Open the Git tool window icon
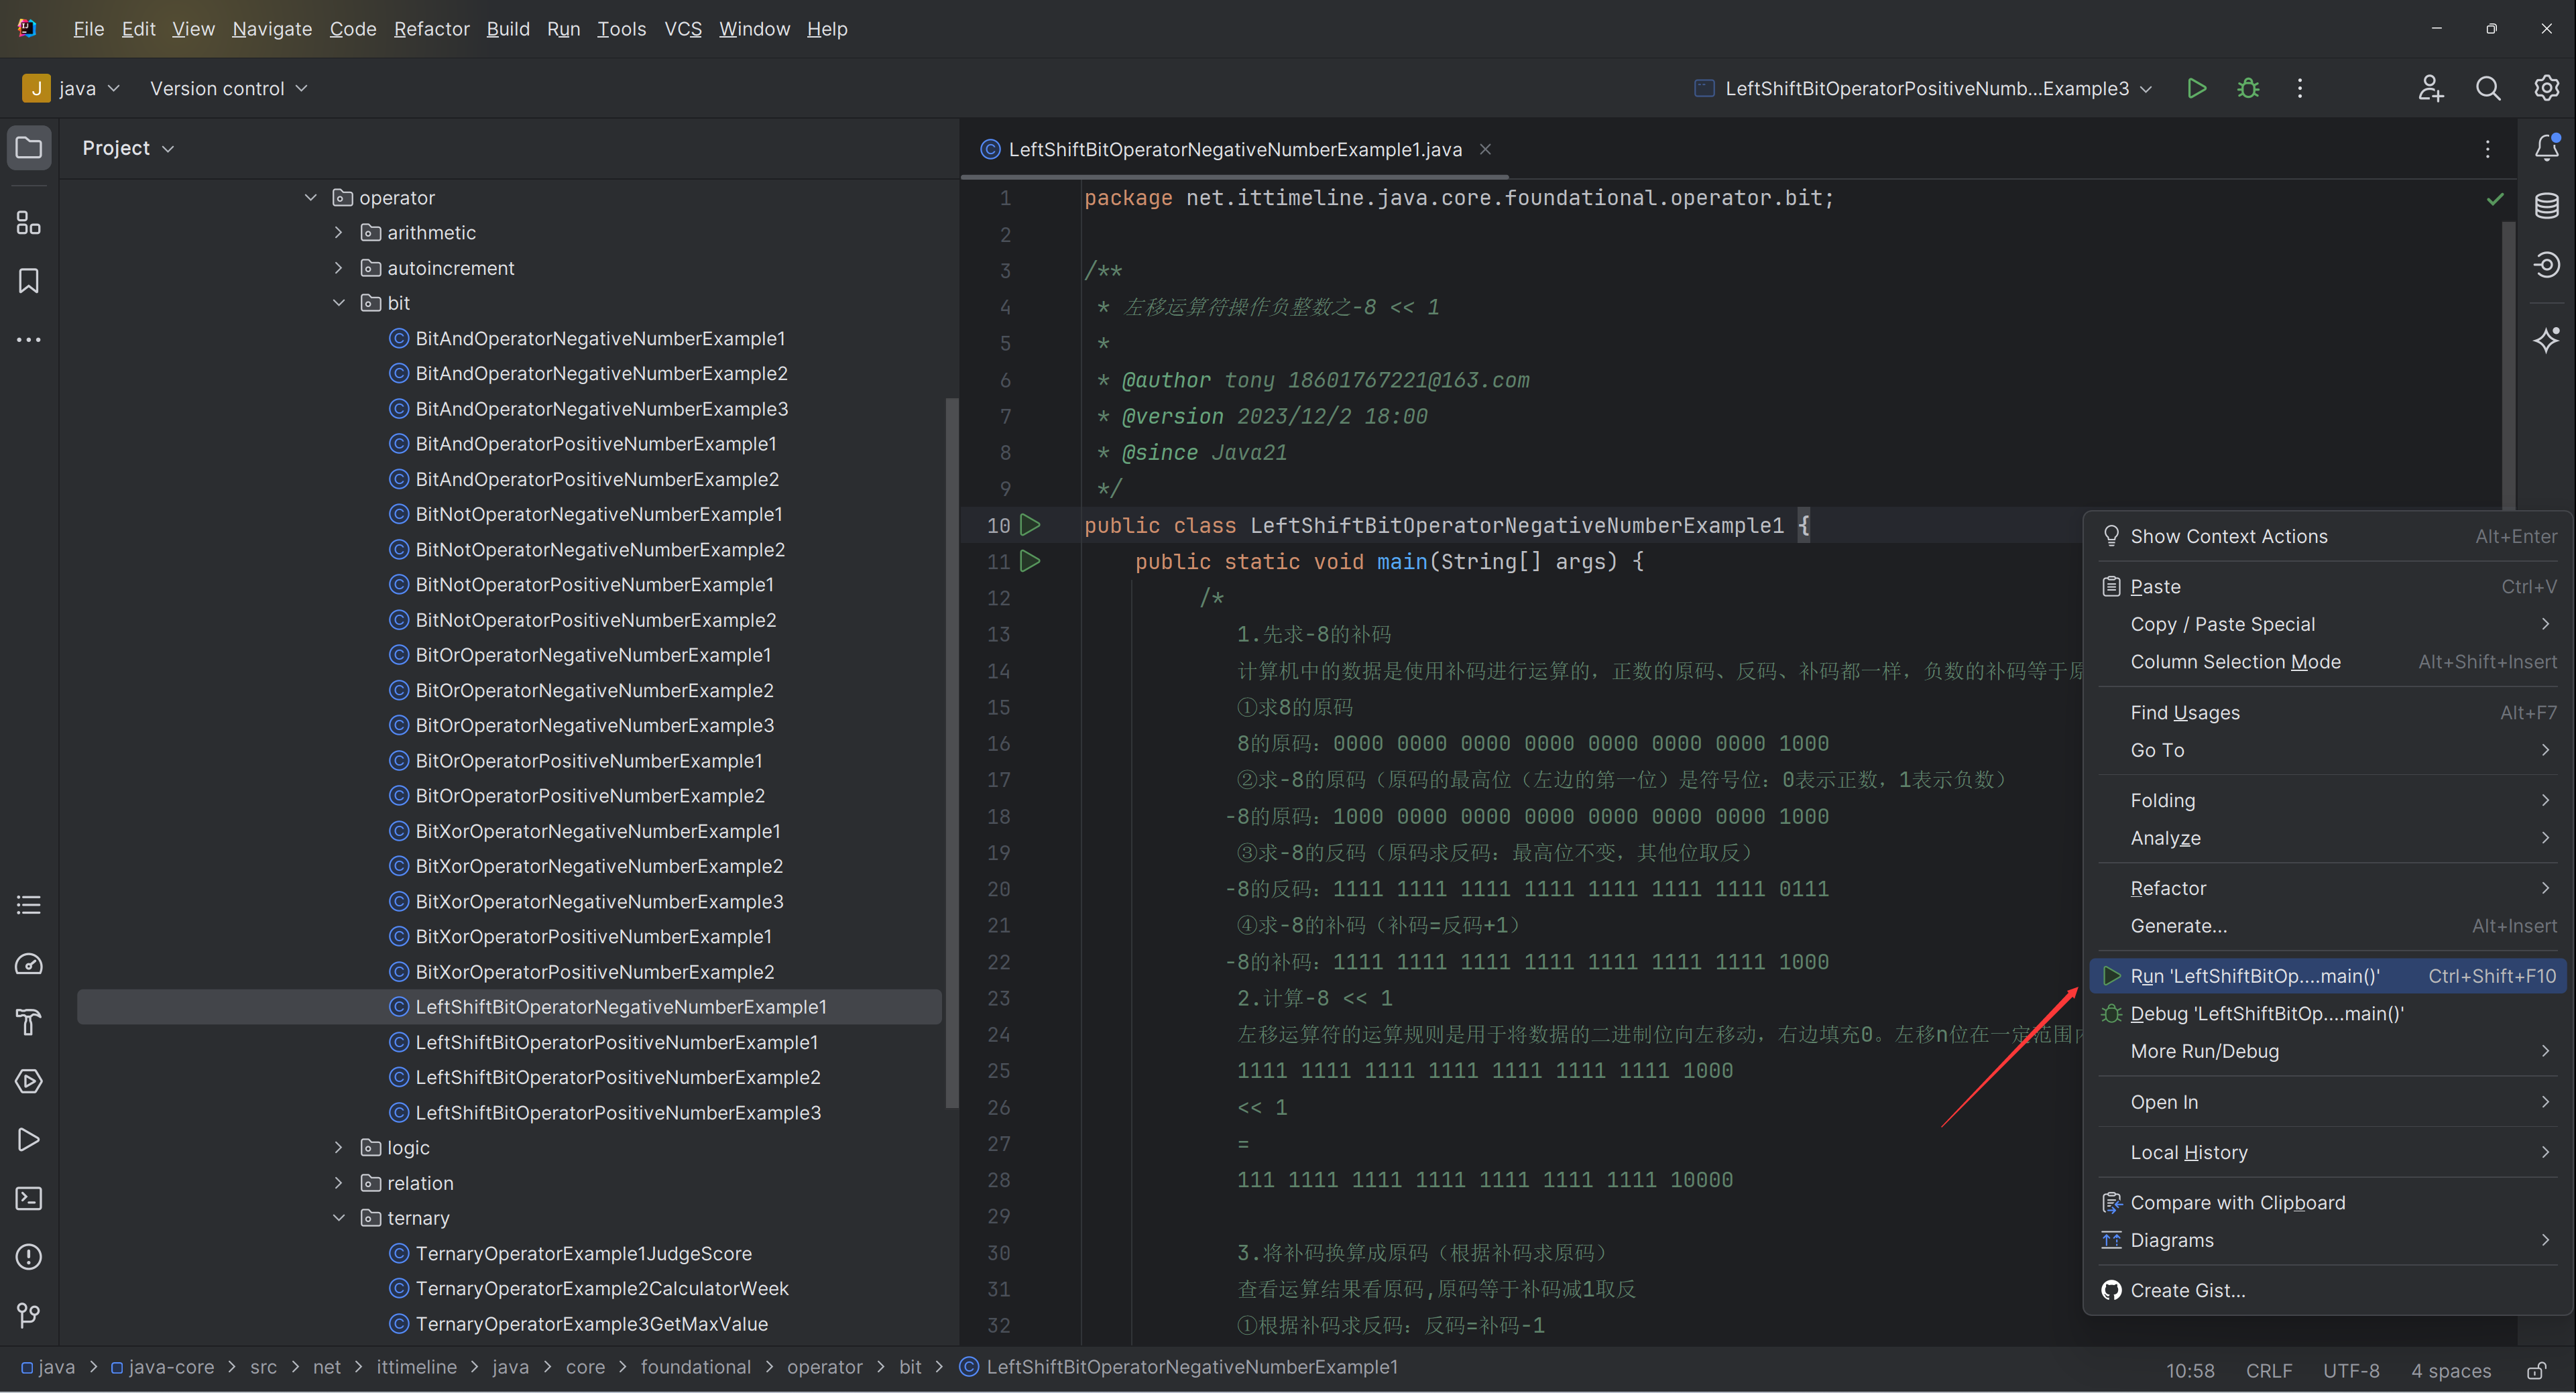 [29, 1315]
